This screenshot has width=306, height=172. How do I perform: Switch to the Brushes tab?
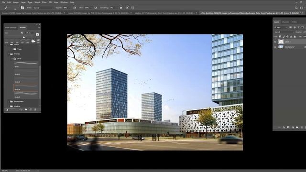tap(22, 28)
